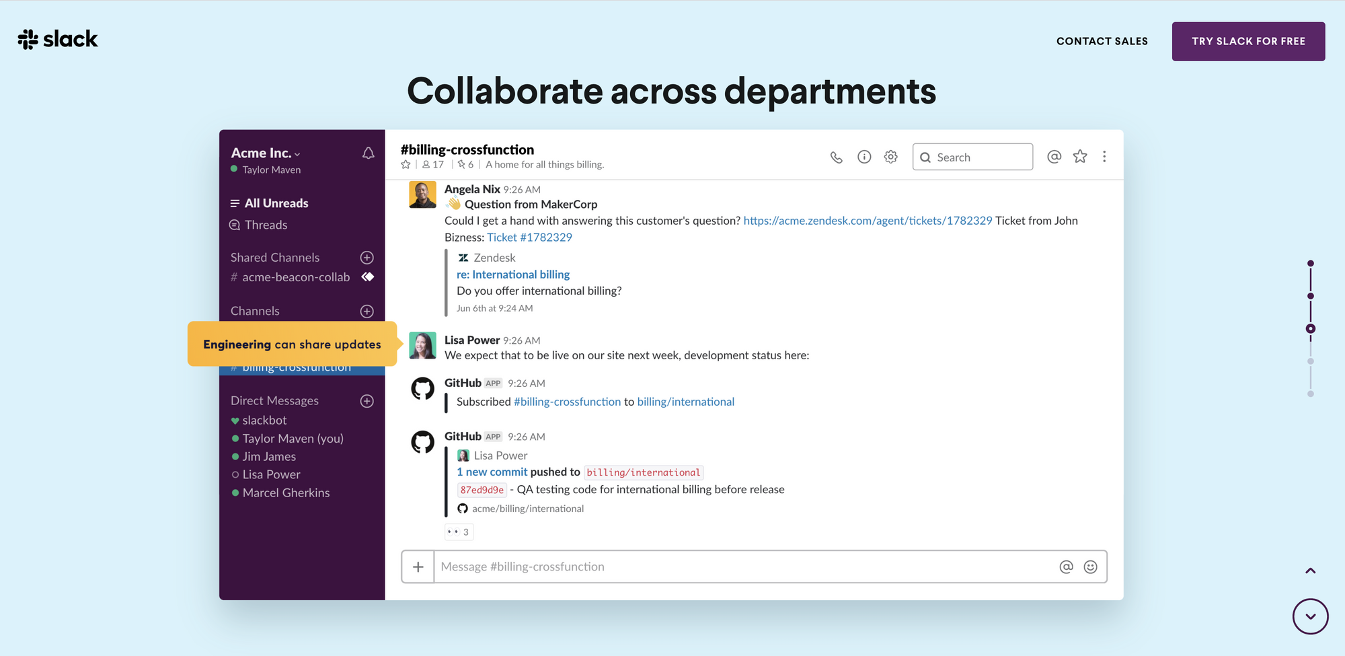Expand Acme Inc. workspace menu
The height and width of the screenshot is (656, 1345).
266,153
